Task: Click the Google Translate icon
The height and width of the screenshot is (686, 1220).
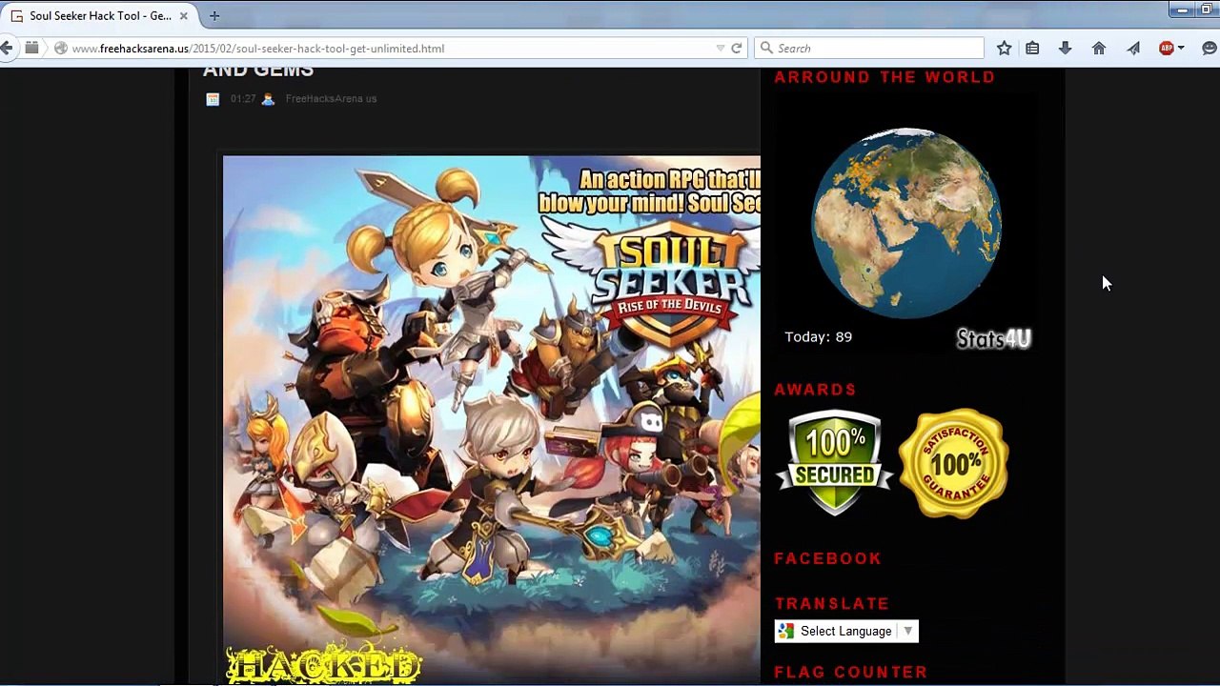Action: (x=785, y=631)
